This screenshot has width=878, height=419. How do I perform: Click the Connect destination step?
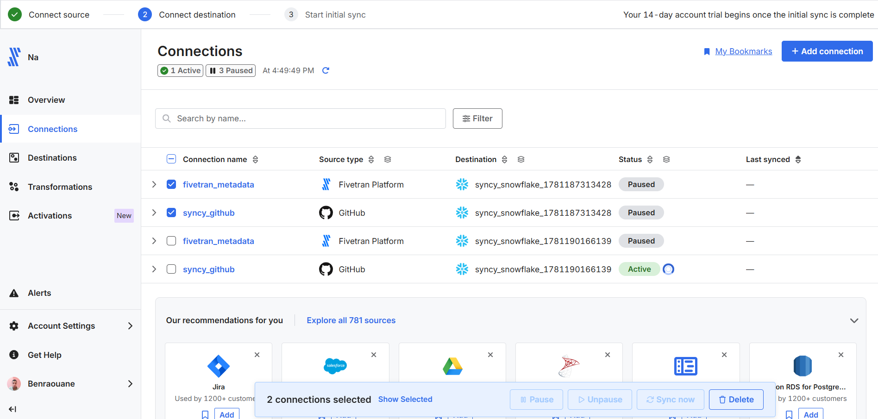(x=187, y=15)
